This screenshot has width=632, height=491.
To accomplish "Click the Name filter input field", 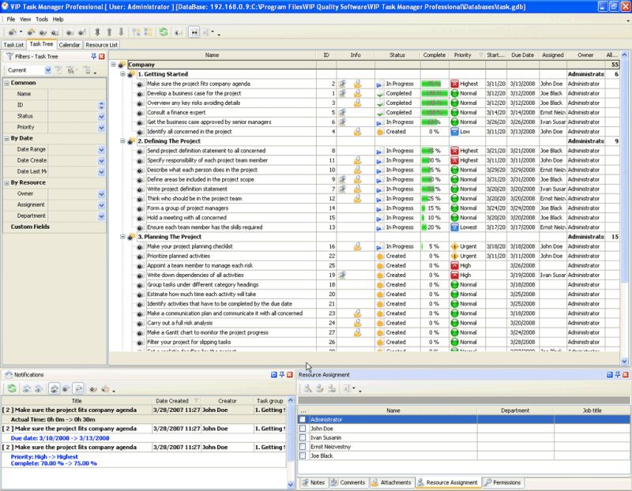I will (77, 94).
